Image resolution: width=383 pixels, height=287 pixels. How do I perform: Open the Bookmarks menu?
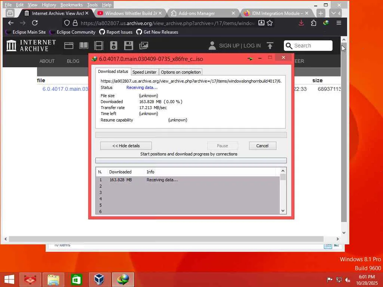click(x=71, y=4)
